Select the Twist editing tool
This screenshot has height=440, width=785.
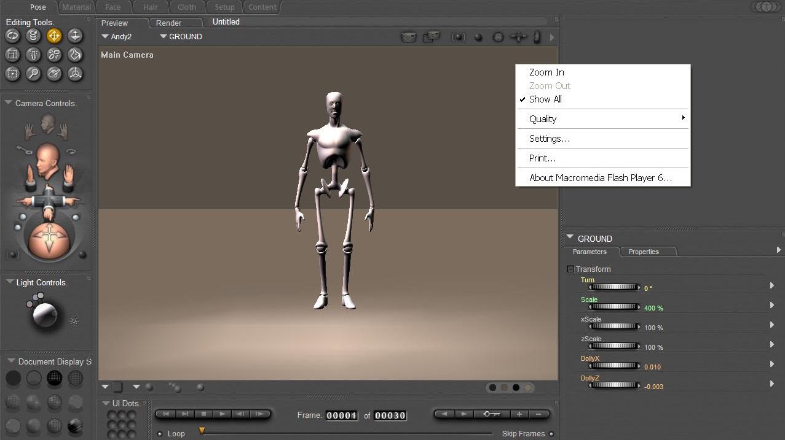[x=33, y=36]
